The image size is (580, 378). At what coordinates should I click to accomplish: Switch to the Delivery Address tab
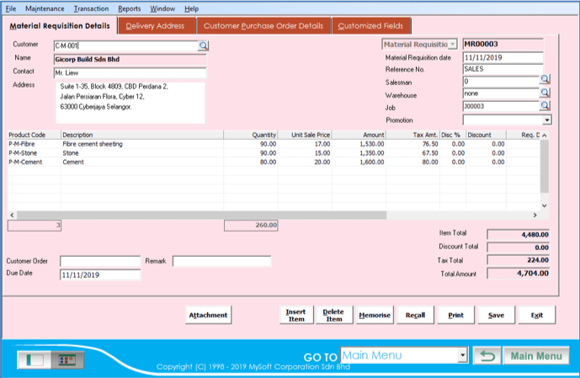[155, 26]
